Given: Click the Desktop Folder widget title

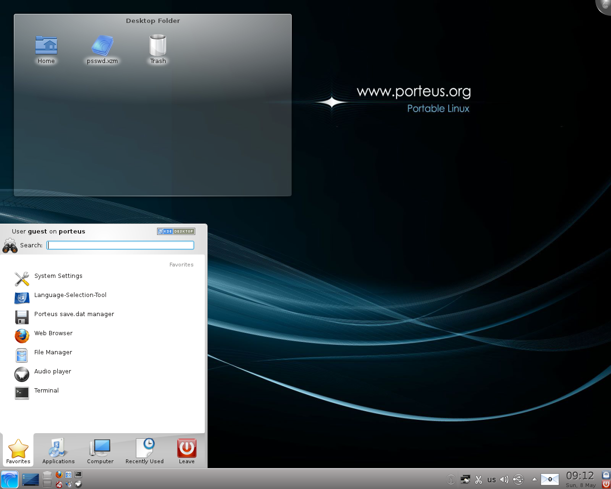Looking at the screenshot, I should tap(153, 21).
